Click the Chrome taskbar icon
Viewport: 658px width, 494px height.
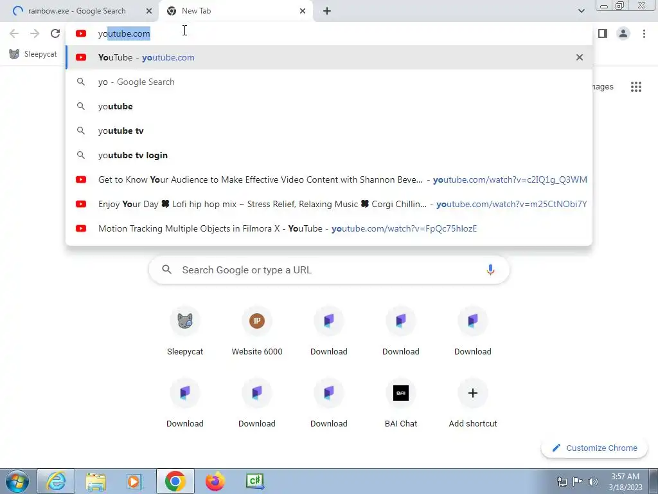click(175, 481)
